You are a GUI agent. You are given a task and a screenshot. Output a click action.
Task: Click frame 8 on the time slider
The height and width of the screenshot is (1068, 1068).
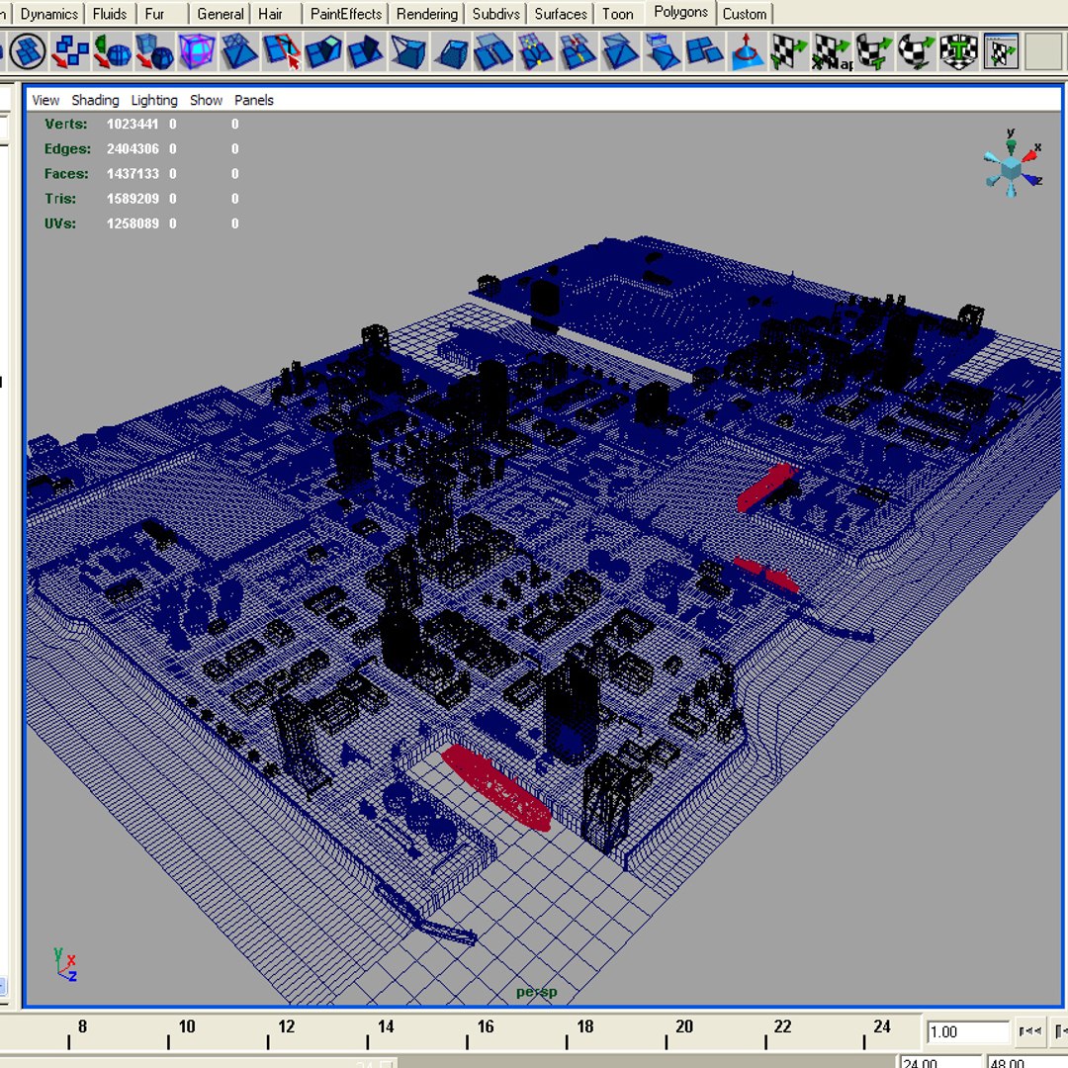pyautogui.click(x=82, y=1026)
